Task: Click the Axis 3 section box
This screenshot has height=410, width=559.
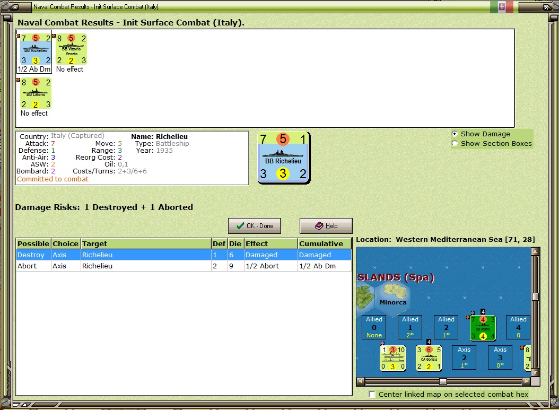Action: click(x=500, y=357)
